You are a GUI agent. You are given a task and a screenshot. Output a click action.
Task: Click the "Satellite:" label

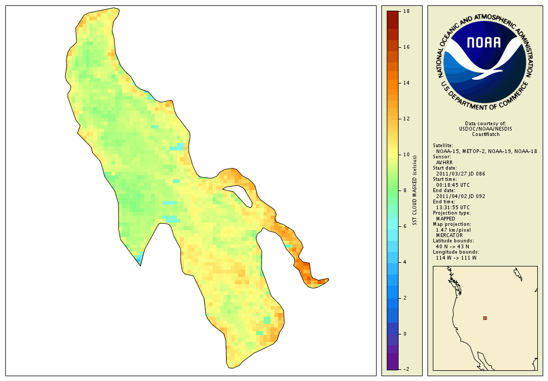pos(443,146)
